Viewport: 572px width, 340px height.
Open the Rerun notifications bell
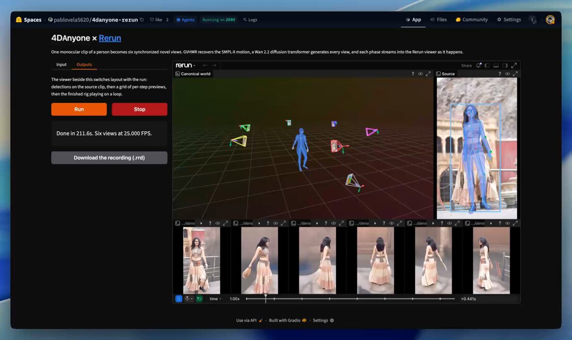point(478,65)
